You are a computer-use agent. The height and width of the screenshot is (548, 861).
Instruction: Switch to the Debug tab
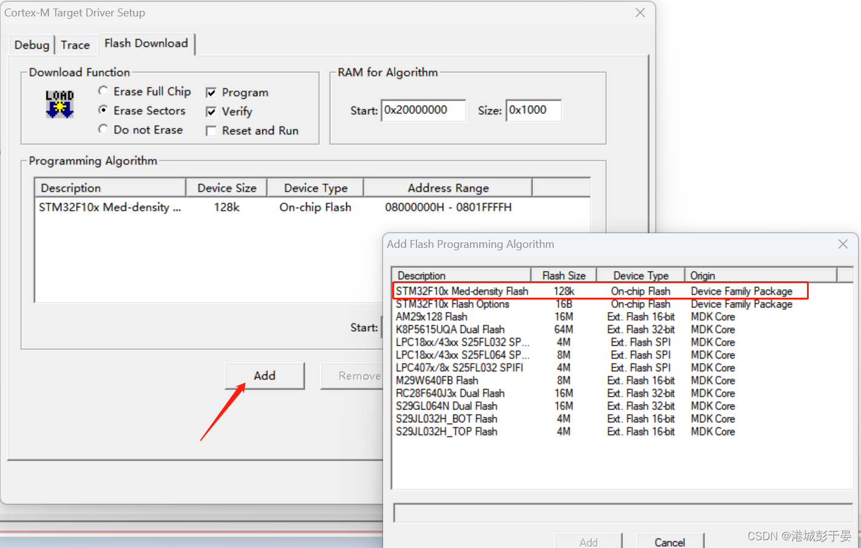point(32,44)
